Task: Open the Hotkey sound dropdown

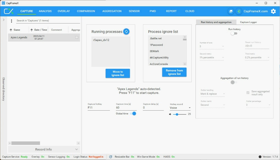Action: 180,108
